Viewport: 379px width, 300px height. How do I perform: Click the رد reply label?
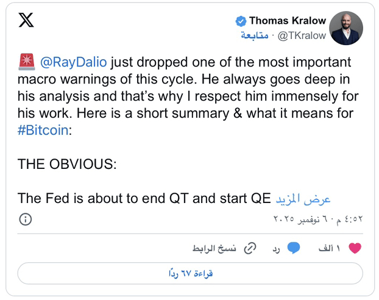pos(276,249)
